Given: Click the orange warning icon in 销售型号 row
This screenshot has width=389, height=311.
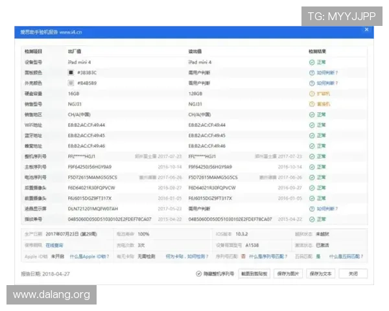Looking at the screenshot, I should pyautogui.click(x=312, y=104).
